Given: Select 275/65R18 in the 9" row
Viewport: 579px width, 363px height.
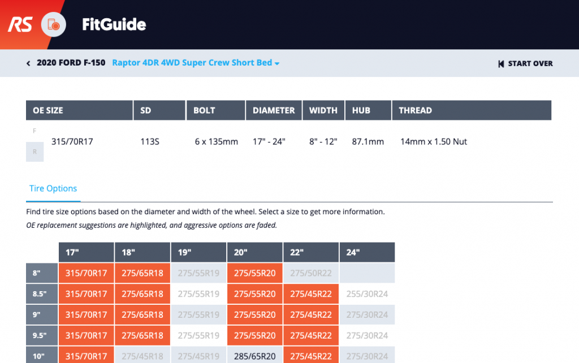Looking at the screenshot, I should coord(142,314).
